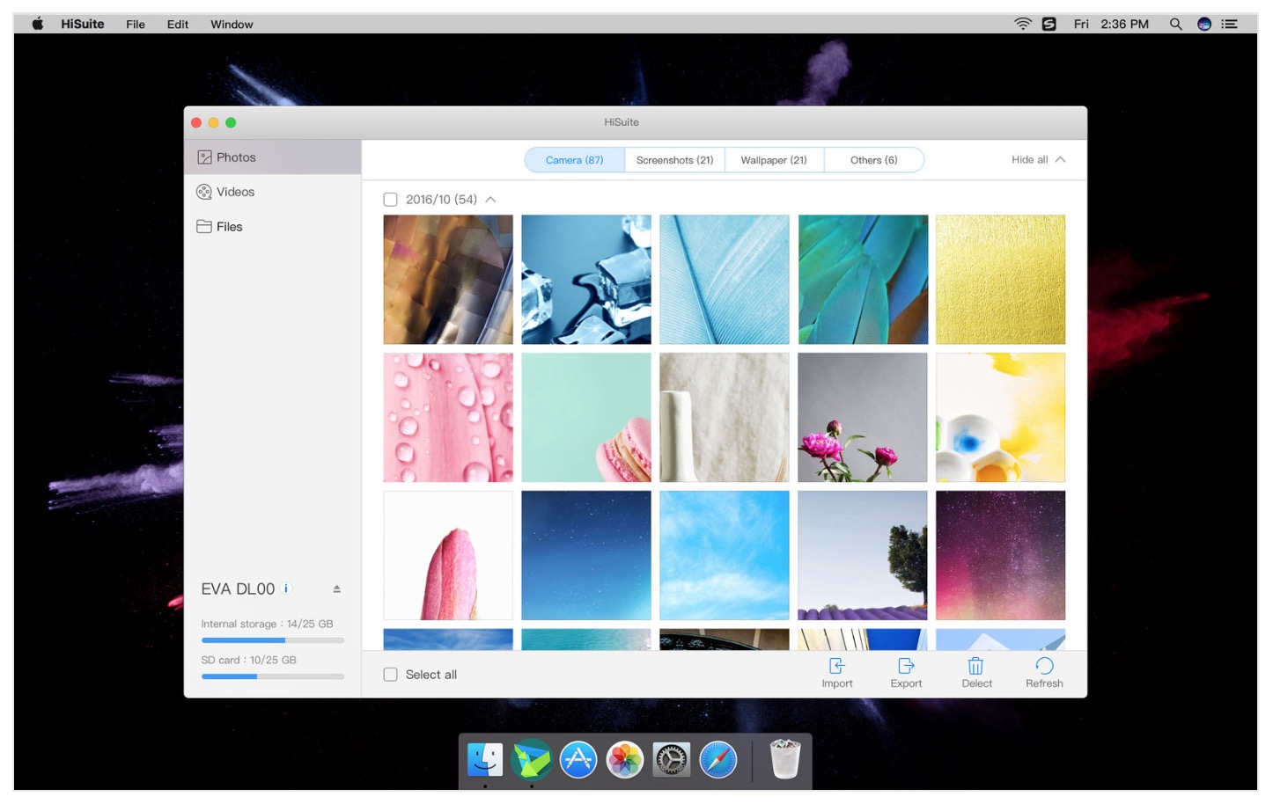
Task: Select the white vase photo
Action: coord(725,418)
